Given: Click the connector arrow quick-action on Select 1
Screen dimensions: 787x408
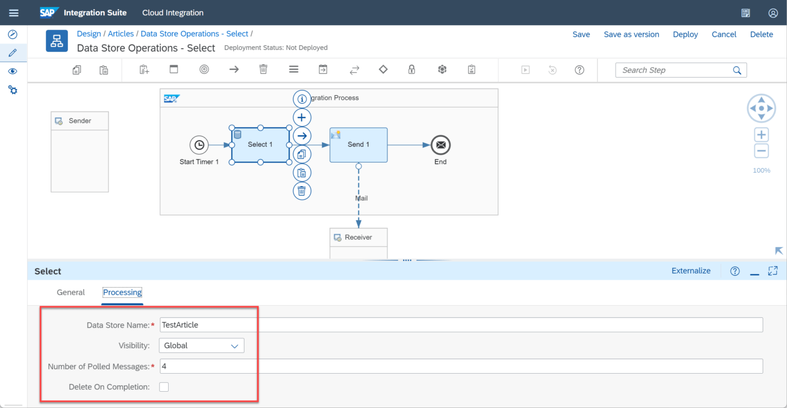Looking at the screenshot, I should [302, 136].
